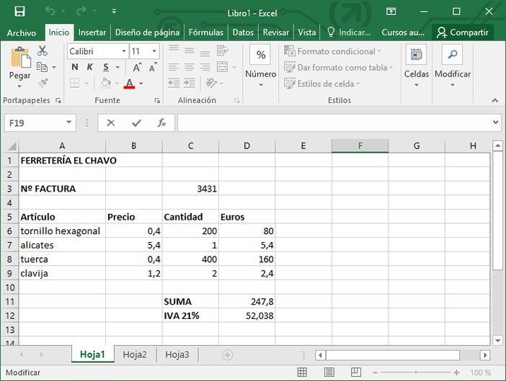Increase the indent
Screen dimensions: 506x381
coord(189,83)
